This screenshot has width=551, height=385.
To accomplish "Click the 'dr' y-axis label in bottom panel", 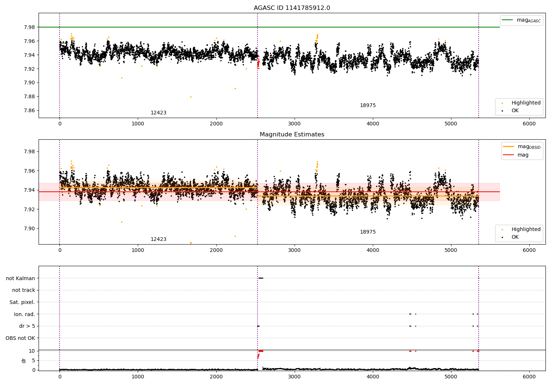I will tap(24, 360).
